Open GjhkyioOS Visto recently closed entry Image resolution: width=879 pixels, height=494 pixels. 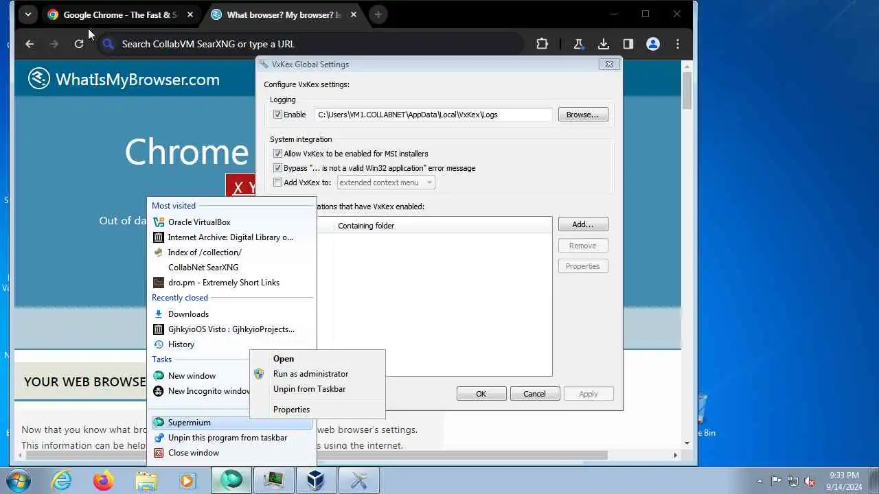pyautogui.click(x=231, y=329)
